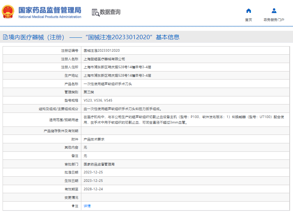Click 附件 label cell

[42, 139]
